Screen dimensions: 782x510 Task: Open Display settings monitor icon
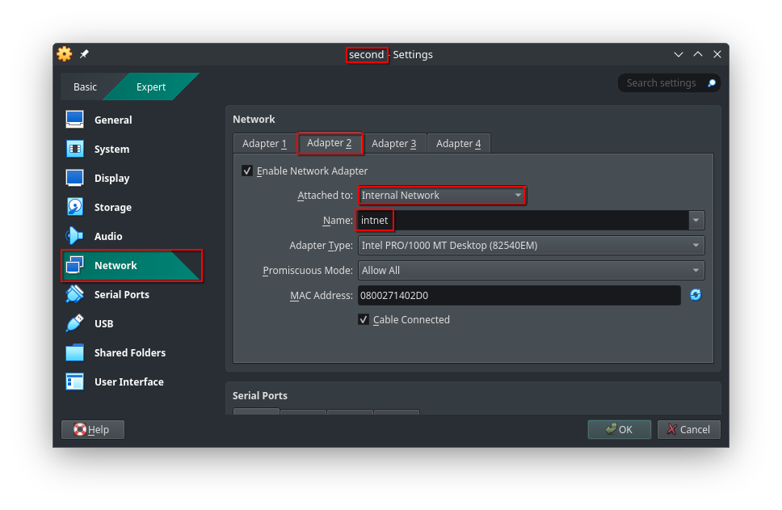pos(75,178)
